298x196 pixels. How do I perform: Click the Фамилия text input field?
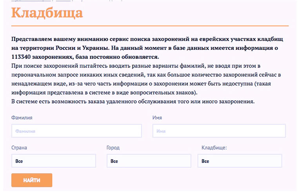[x=76, y=131]
